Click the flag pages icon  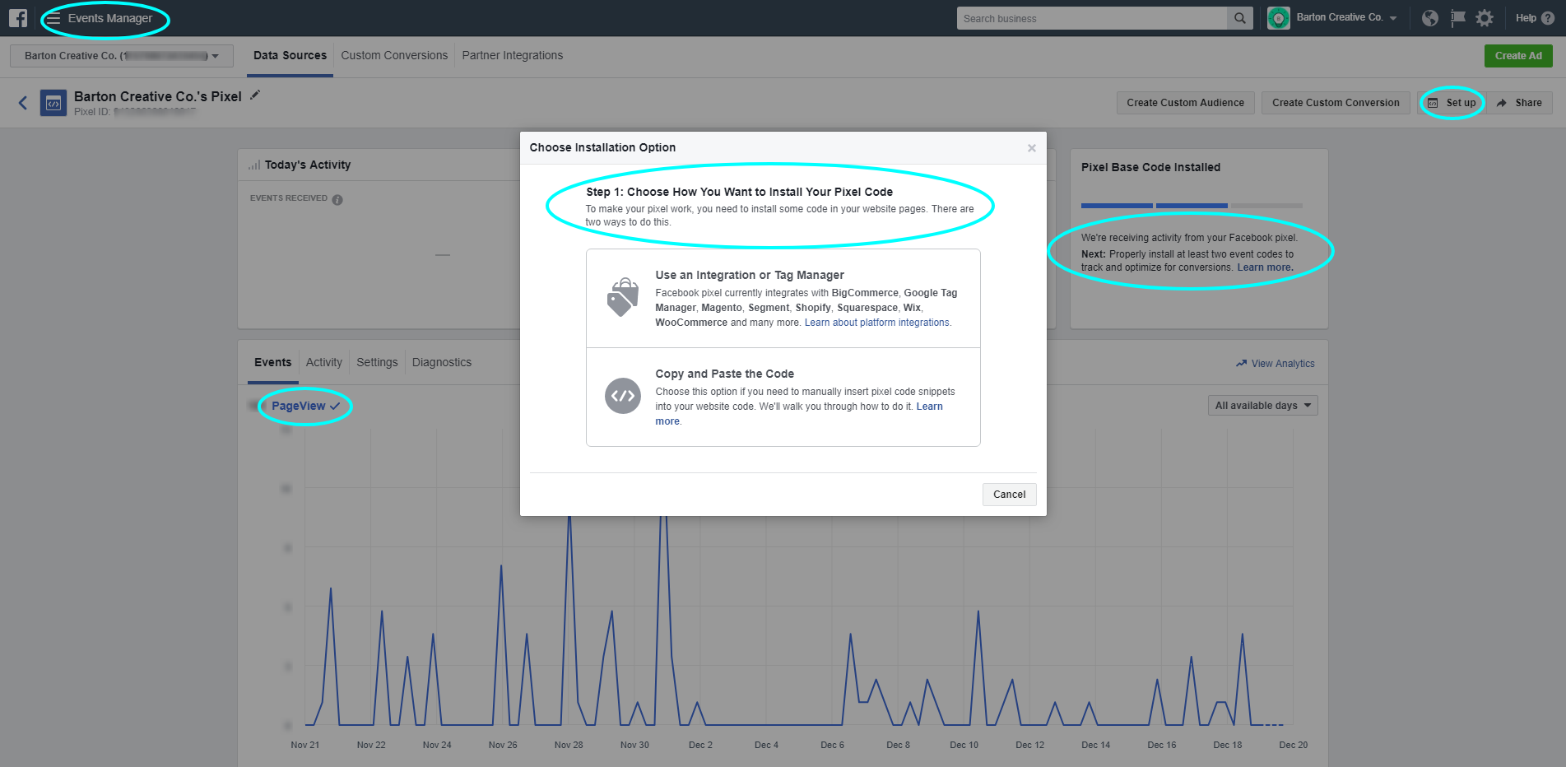1457,18
